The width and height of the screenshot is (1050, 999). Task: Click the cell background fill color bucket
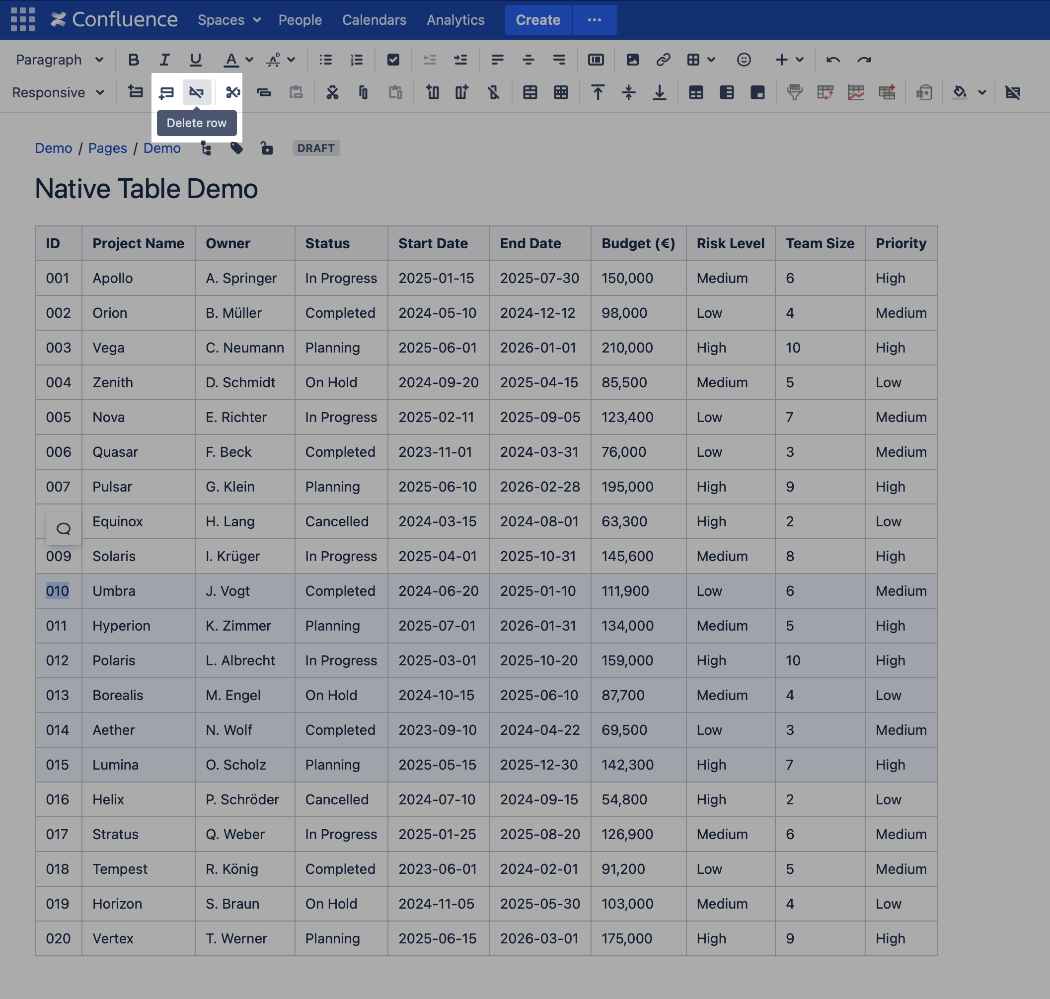[960, 93]
